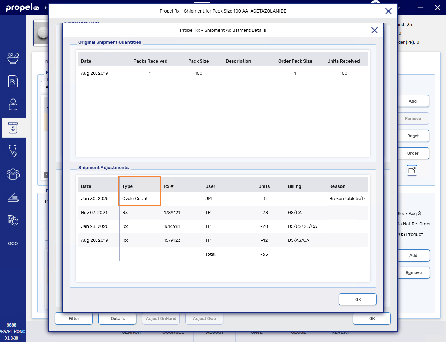Select the Jan 30, 2025 adjustment row date
This screenshot has width=446, height=342.
tap(95, 198)
